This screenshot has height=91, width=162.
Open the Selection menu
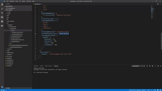tap(12, 1)
